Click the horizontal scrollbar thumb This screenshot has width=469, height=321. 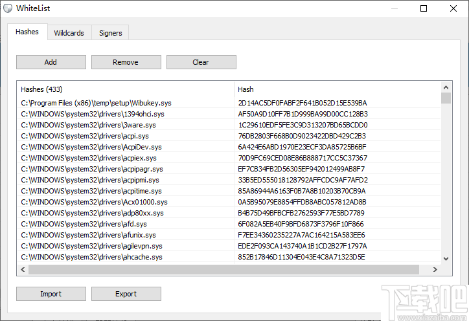tap(223, 270)
